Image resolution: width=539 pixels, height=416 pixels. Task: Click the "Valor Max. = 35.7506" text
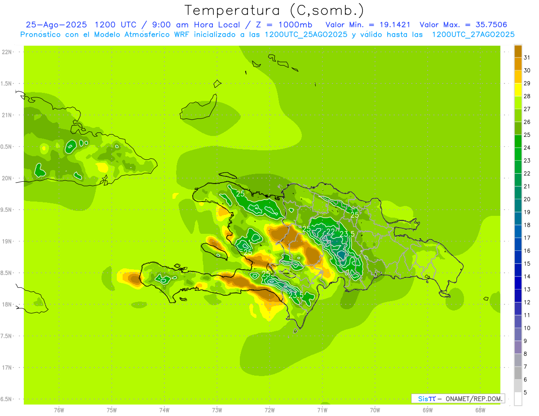[464, 25]
